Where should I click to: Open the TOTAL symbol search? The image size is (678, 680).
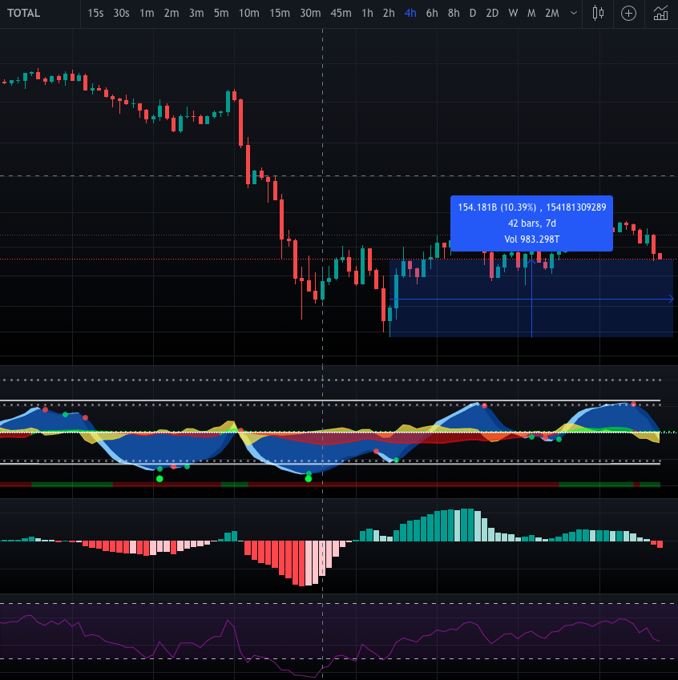pos(24,13)
